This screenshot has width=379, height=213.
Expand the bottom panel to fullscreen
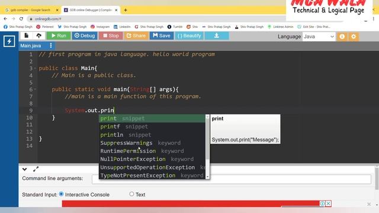click(36, 169)
